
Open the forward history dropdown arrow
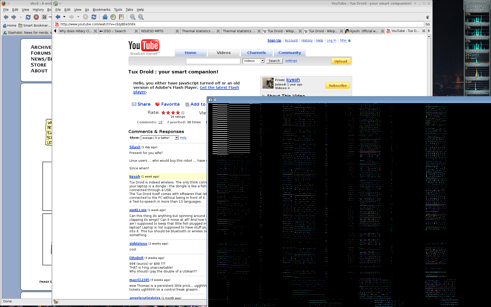point(78,17)
